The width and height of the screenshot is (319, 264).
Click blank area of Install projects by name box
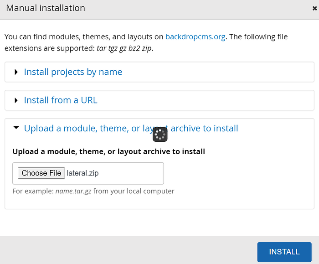pyautogui.click(x=218, y=72)
